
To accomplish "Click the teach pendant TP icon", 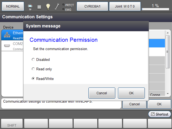I will point(30,6).
